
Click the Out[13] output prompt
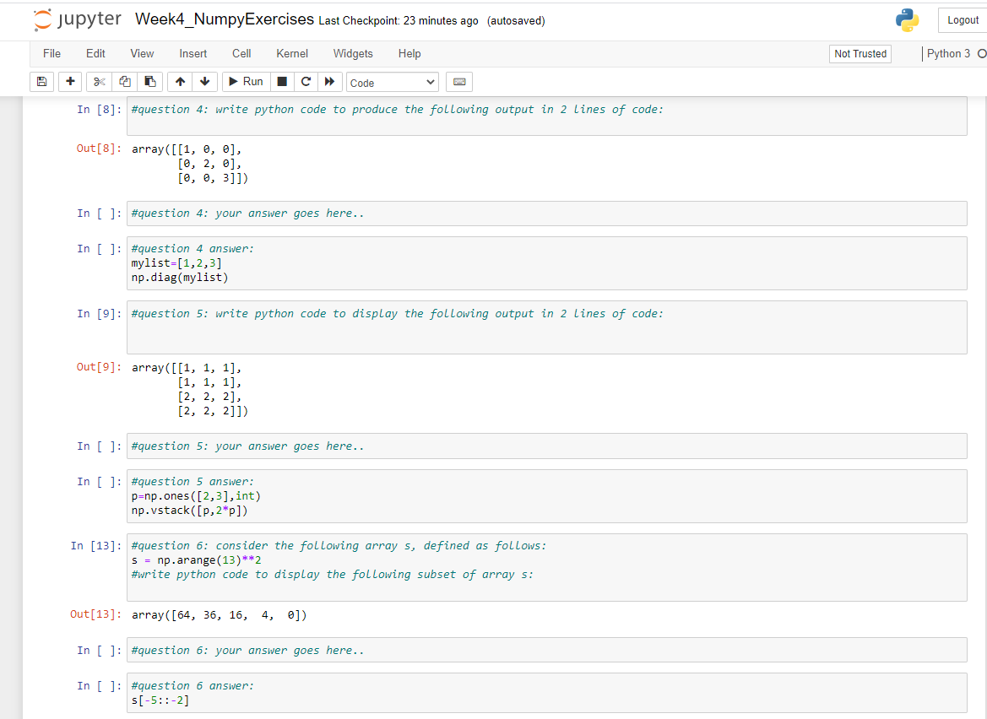(95, 614)
